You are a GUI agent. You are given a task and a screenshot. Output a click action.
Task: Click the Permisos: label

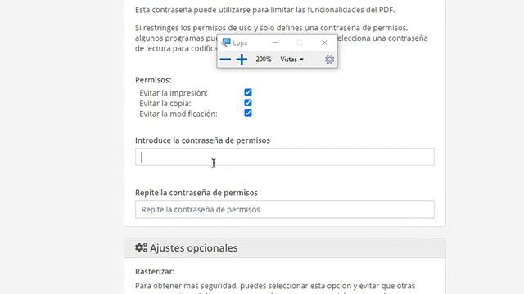click(x=153, y=80)
